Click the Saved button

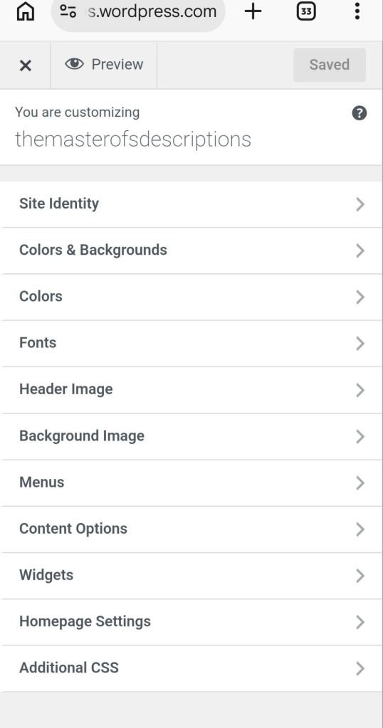(x=329, y=65)
